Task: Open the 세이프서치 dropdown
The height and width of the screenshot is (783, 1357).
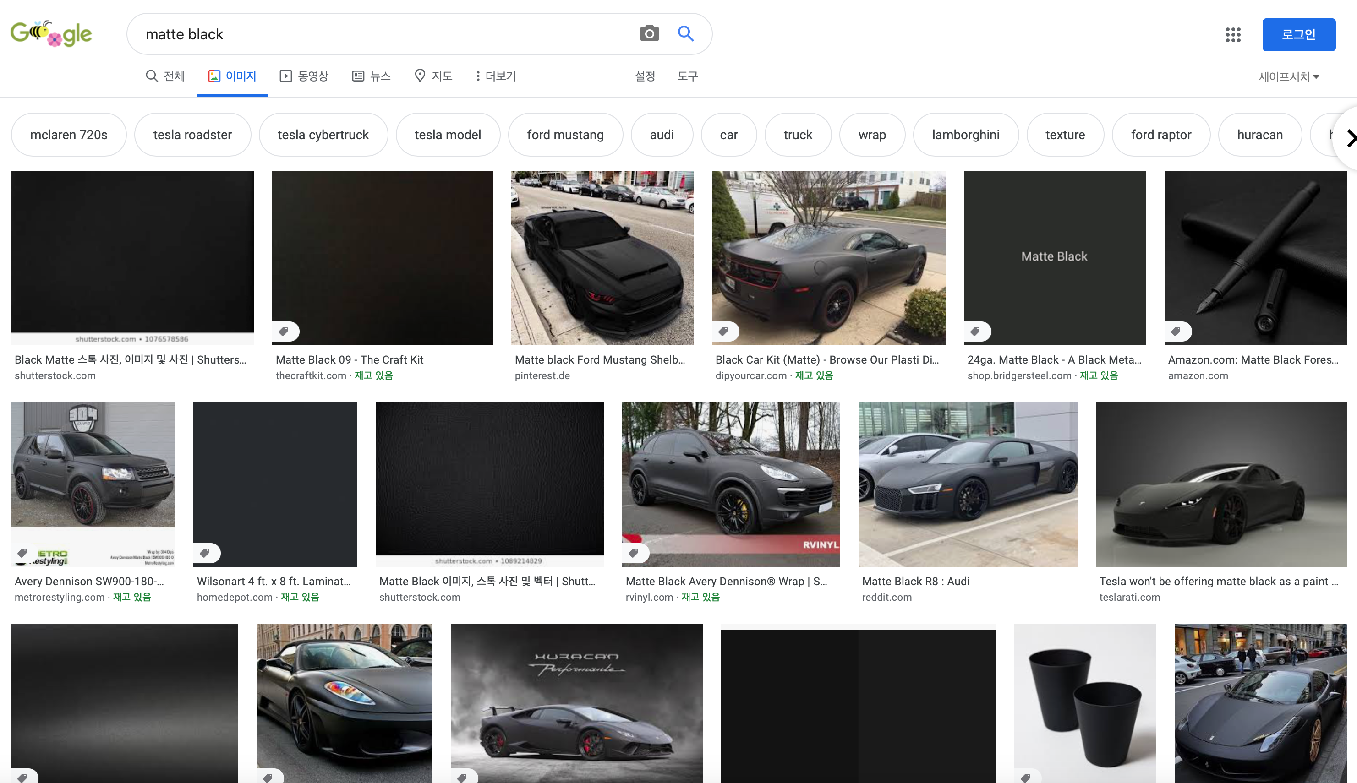Action: pos(1288,77)
